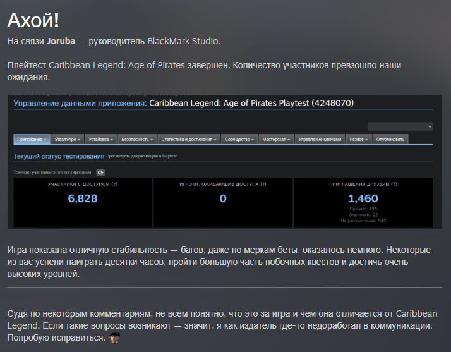Click the 'Текущий статус тестирования' heading

(x=59, y=156)
